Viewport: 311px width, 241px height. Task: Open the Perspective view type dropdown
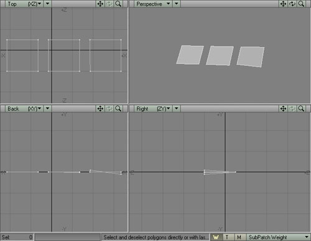tap(153, 4)
